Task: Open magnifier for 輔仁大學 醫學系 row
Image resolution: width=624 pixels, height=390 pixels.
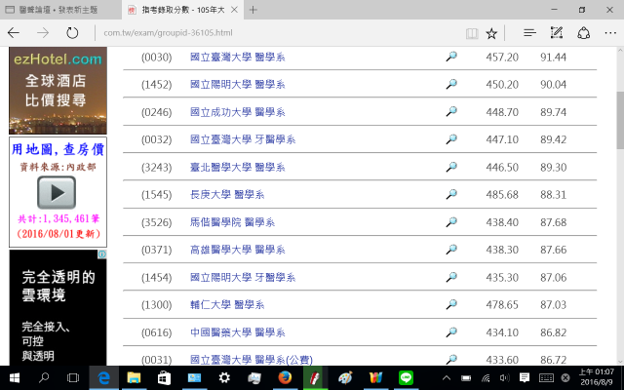Action: click(x=451, y=304)
